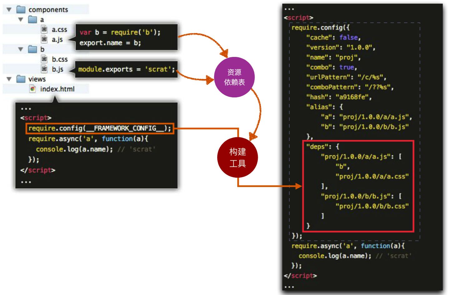This screenshot has width=457, height=295.
Task: Click opening script tag in right panel
Action: (x=298, y=18)
